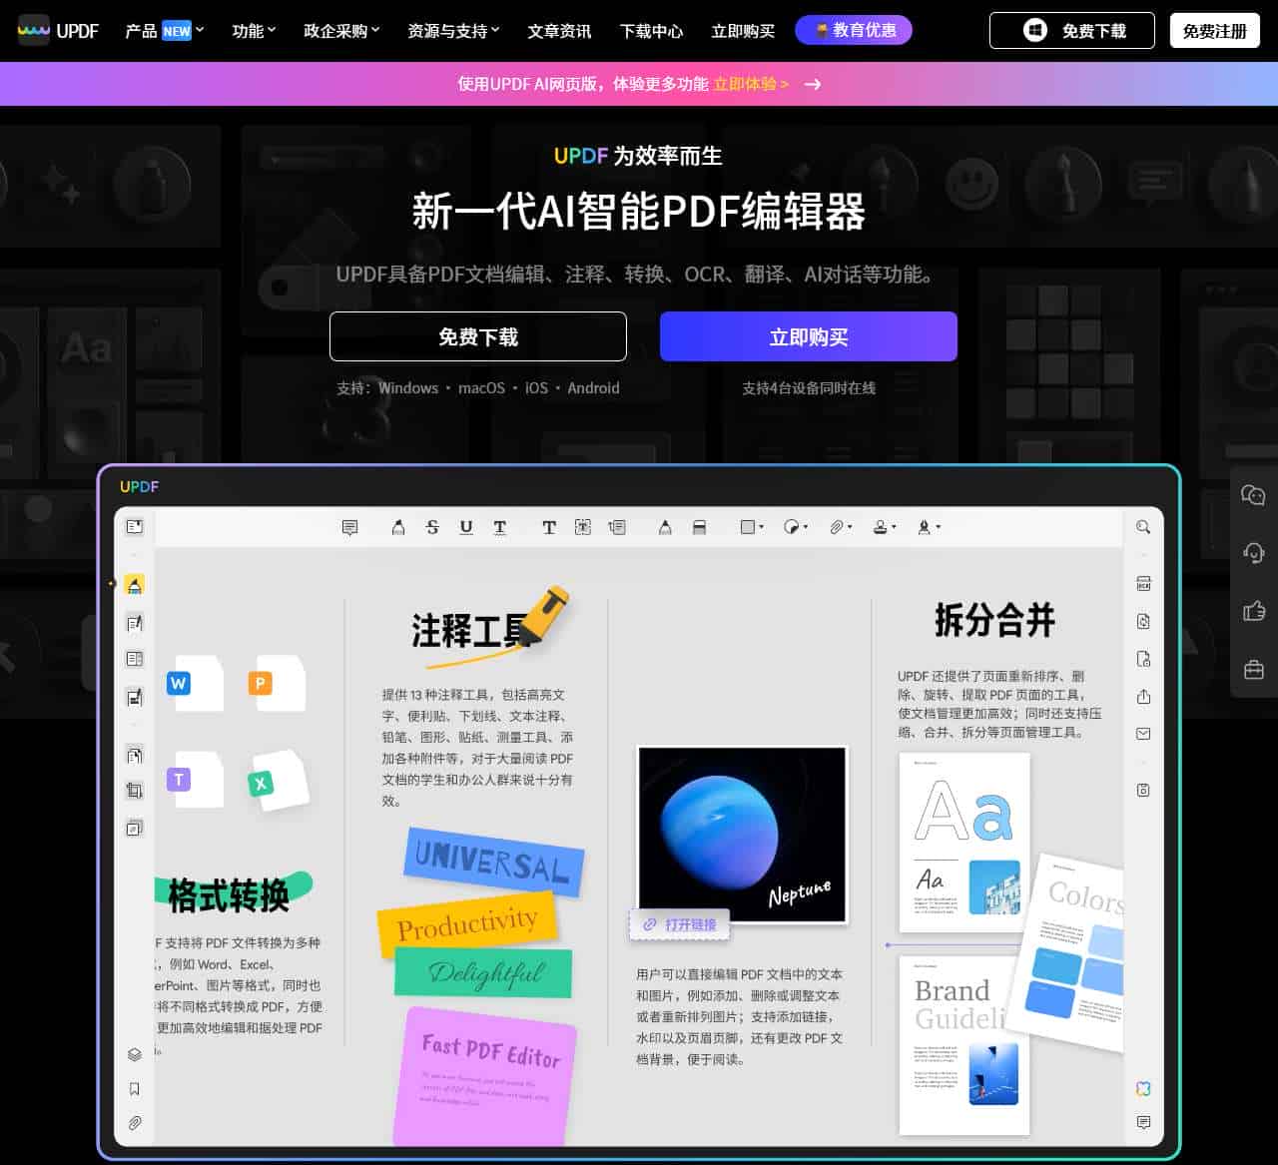Viewport: 1278px width, 1165px height.
Task: Select the plain text comment tool
Action: [x=548, y=527]
